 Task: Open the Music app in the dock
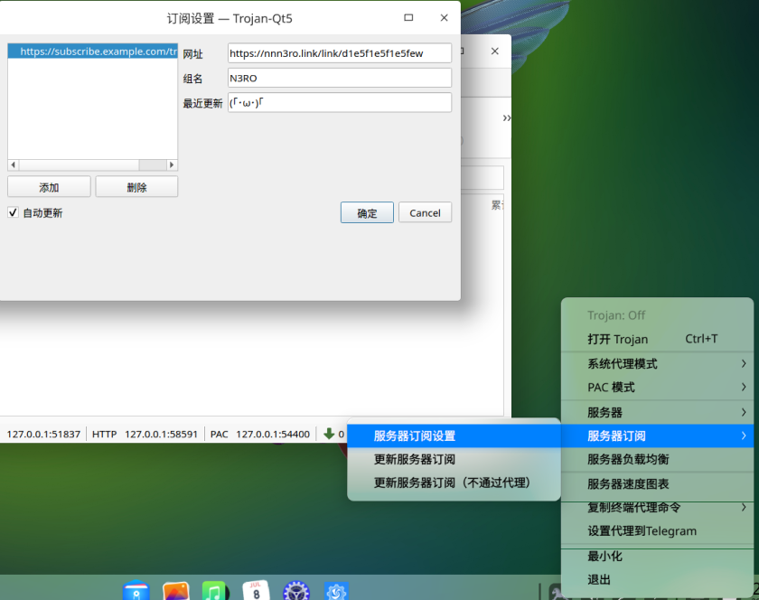214,592
